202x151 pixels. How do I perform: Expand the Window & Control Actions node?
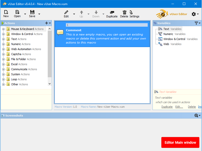click(x=3, y=34)
